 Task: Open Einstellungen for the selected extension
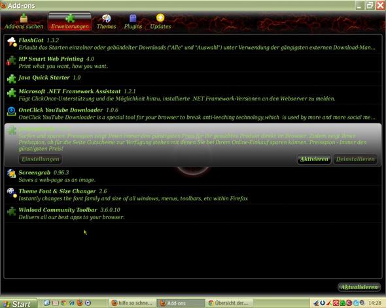[x=41, y=159]
